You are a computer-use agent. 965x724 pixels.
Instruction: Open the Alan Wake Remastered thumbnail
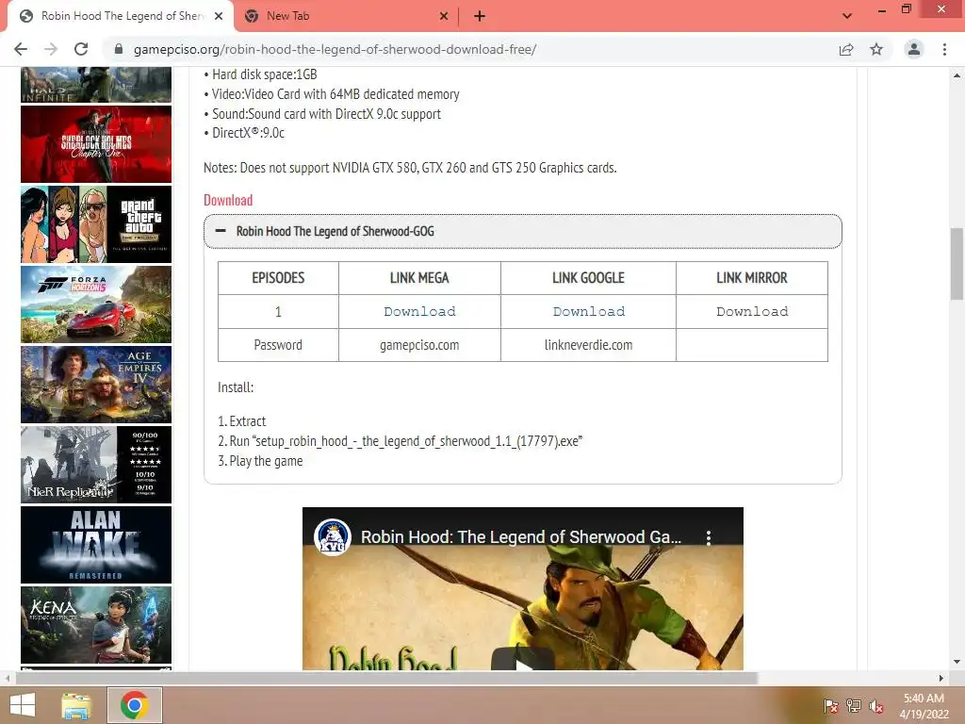click(96, 544)
